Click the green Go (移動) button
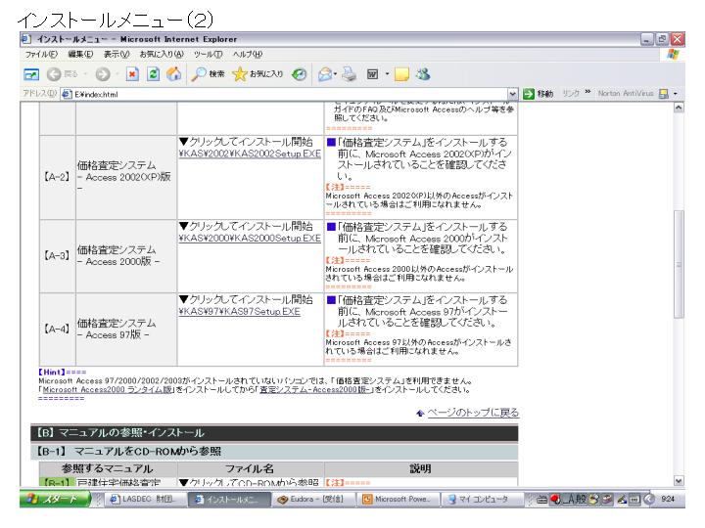 pos(538,94)
